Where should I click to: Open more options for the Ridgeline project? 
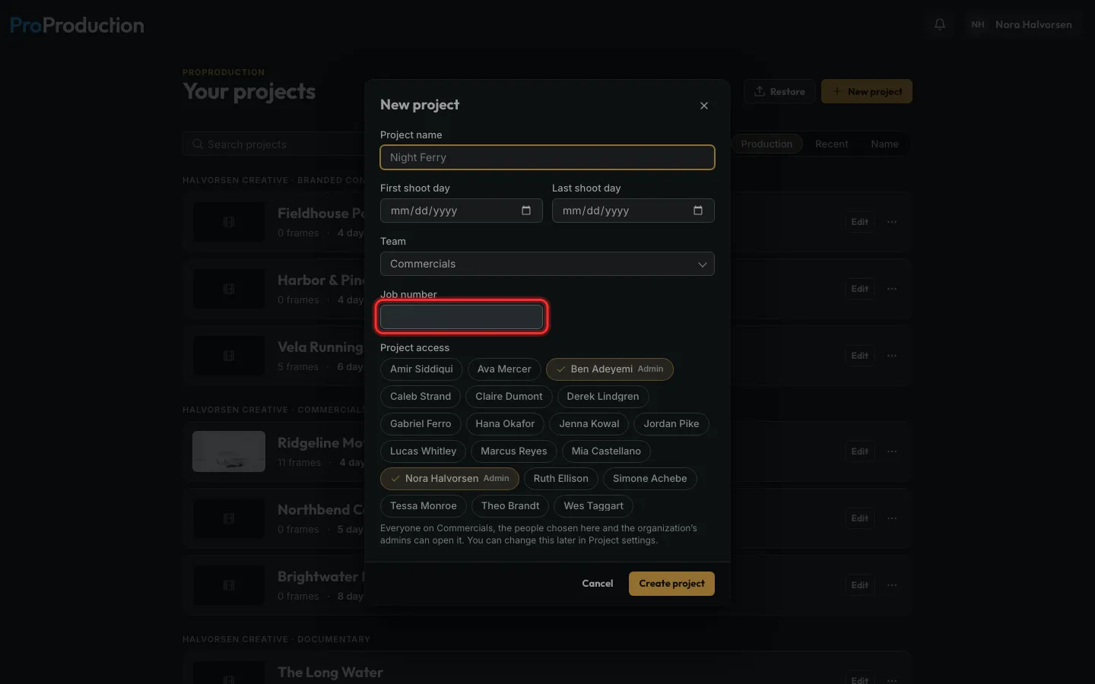(x=892, y=451)
